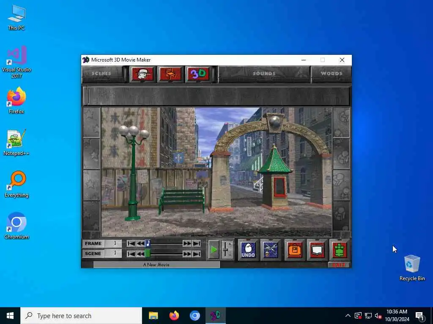Image resolution: width=433 pixels, height=324 pixels.
Task: Open the Sounds tools tab
Action: click(264, 73)
